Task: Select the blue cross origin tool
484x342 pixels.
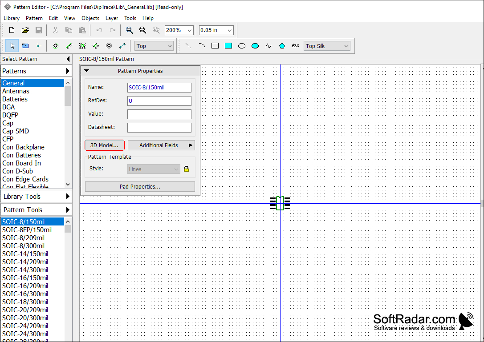Action: pos(39,46)
